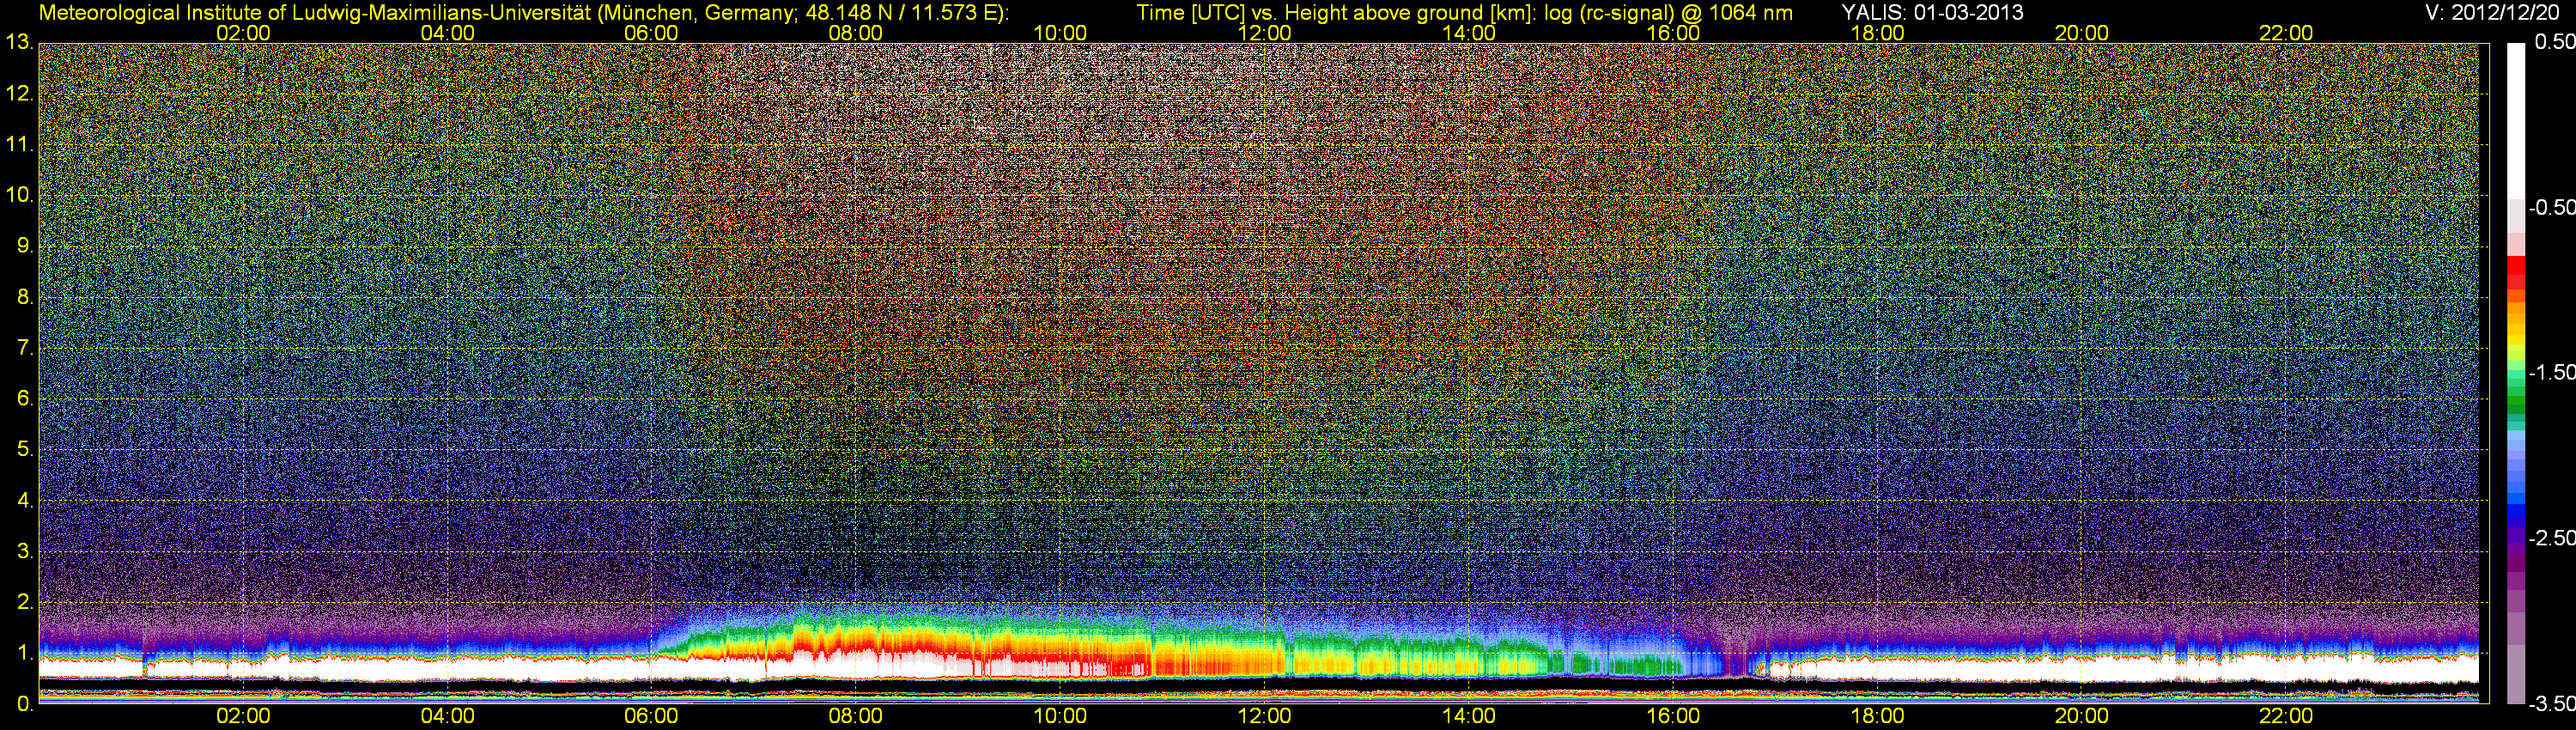Click the height axis label 3

point(25,551)
